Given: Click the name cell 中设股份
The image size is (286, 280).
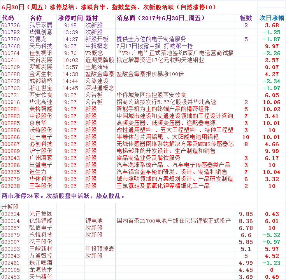Looking at the screenshot, I should click(x=42, y=116).
